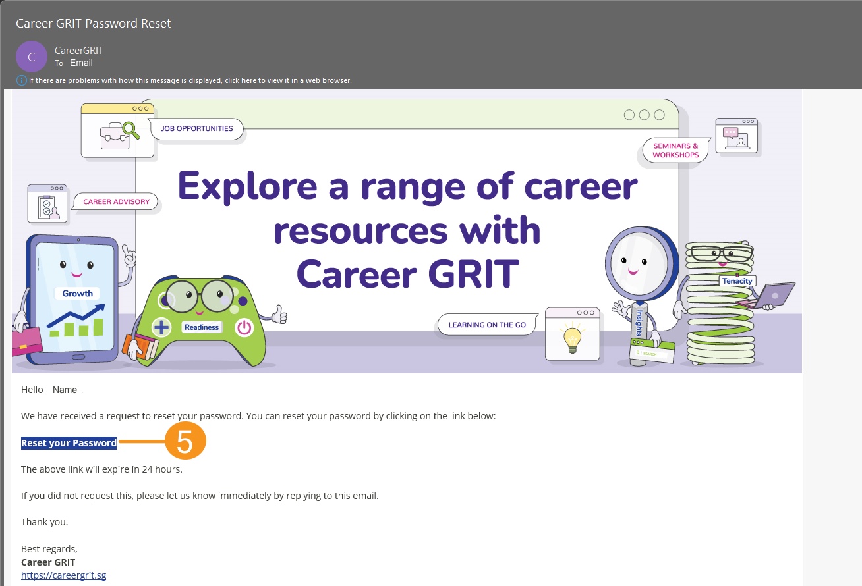Click the view in web browser message

point(190,80)
